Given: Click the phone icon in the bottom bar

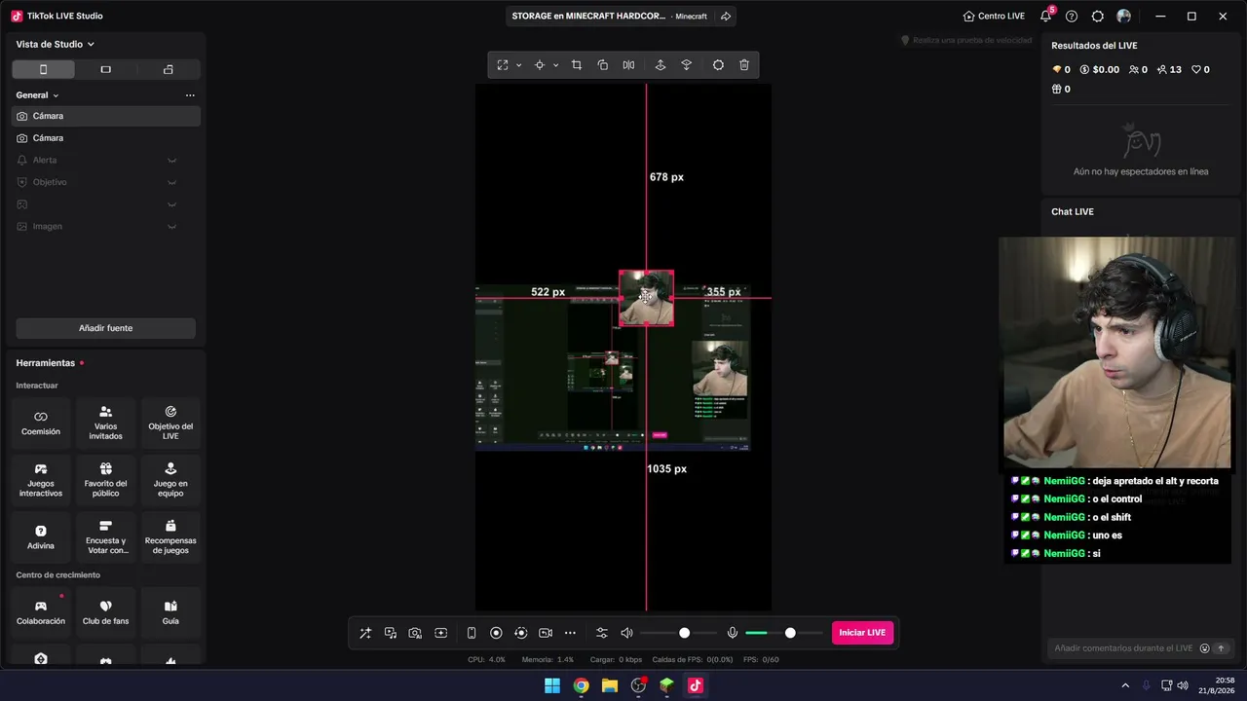Looking at the screenshot, I should point(472,633).
